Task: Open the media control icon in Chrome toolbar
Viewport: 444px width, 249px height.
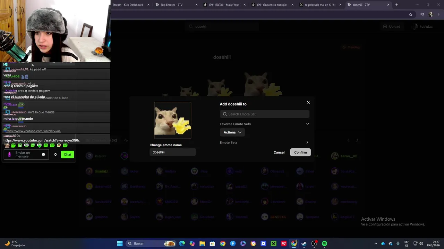Action: [x=422, y=15]
